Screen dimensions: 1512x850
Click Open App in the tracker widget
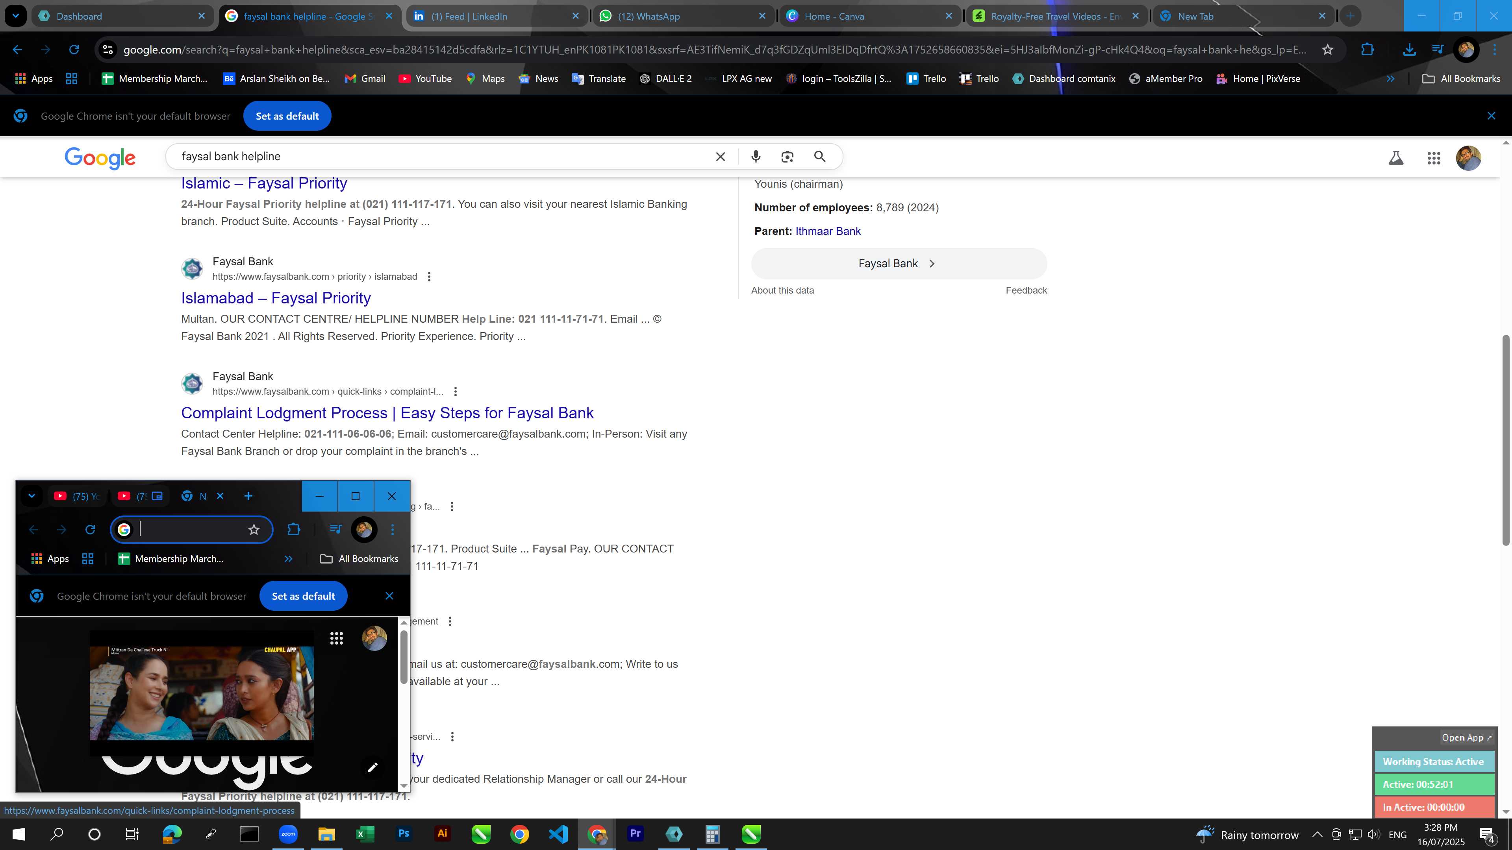(x=1466, y=737)
